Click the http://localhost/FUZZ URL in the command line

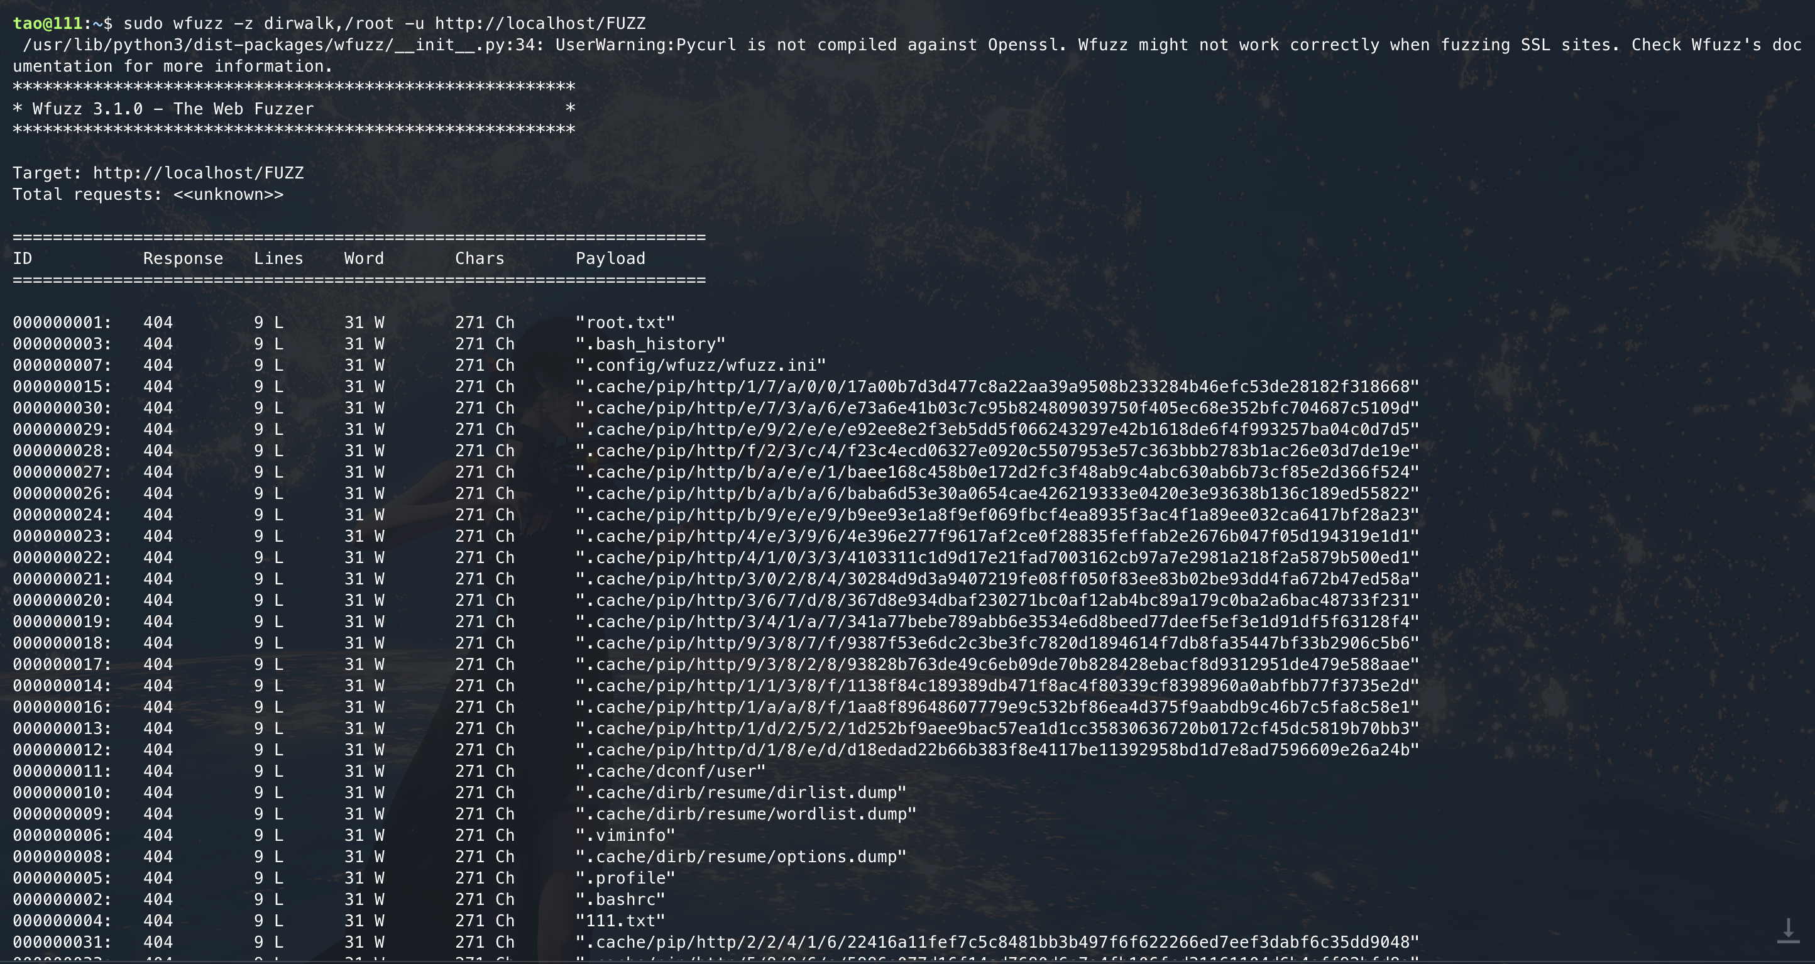point(540,23)
